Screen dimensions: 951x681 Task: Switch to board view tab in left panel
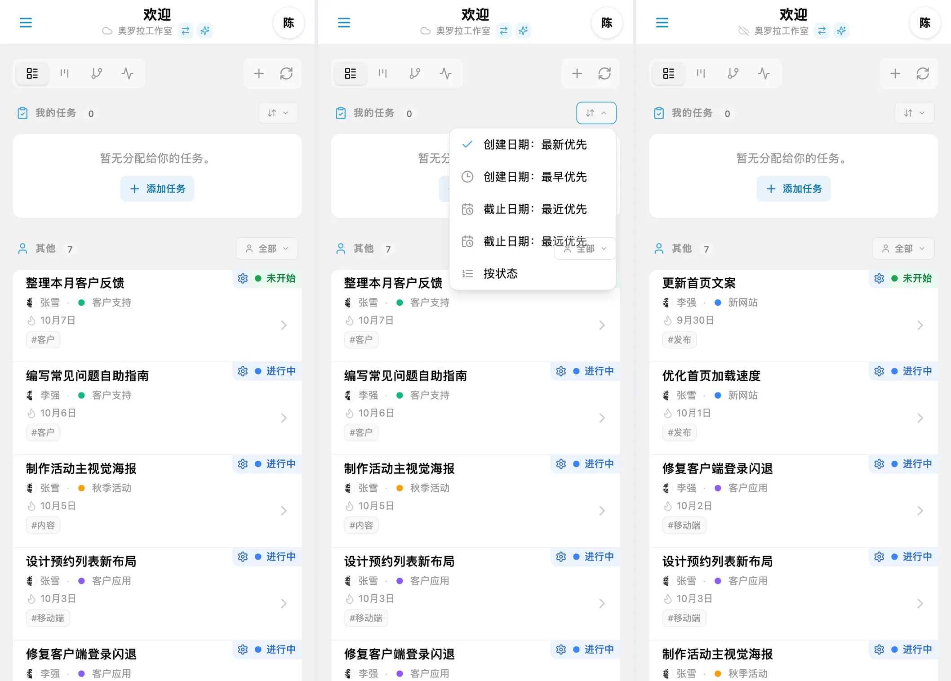click(65, 73)
